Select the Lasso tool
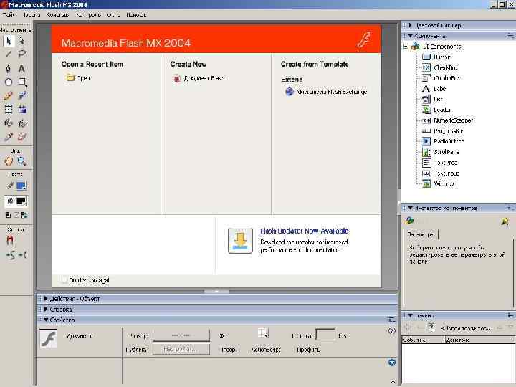Image resolution: width=516 pixels, height=387 pixels. 21,54
